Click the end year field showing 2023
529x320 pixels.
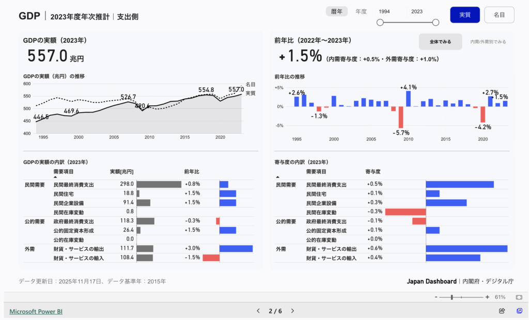tap(417, 11)
